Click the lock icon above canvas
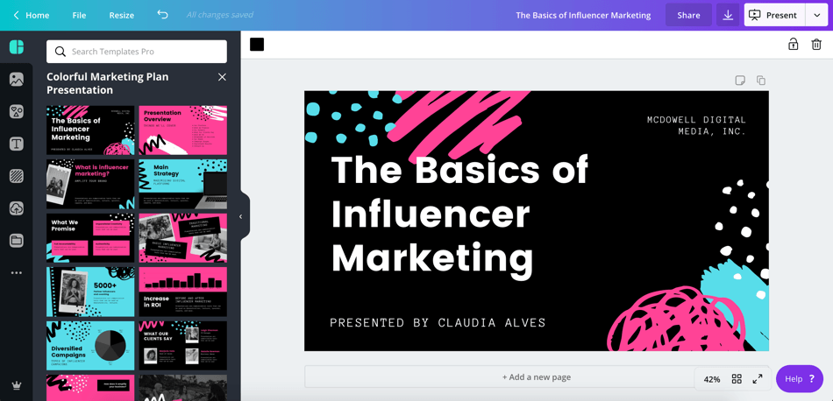This screenshot has width=833, height=401. (x=794, y=44)
